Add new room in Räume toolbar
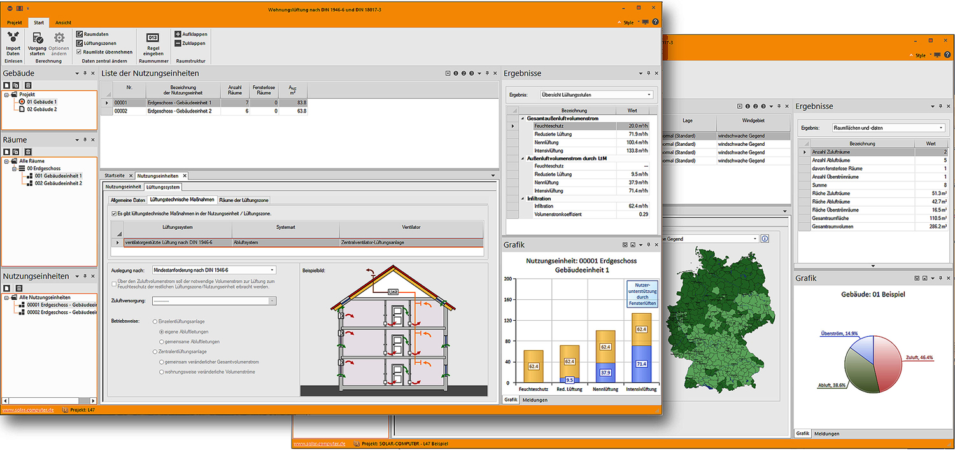The height and width of the screenshot is (450, 955). click(x=7, y=151)
